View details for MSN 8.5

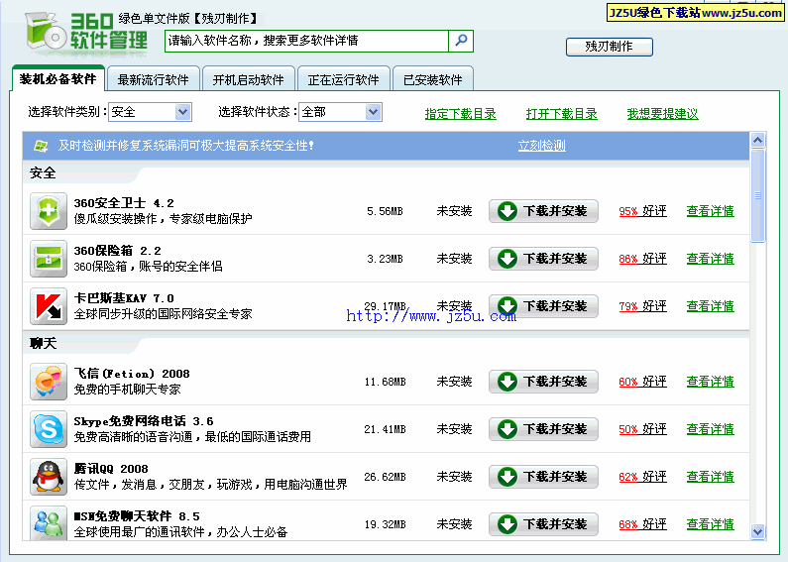(710, 524)
